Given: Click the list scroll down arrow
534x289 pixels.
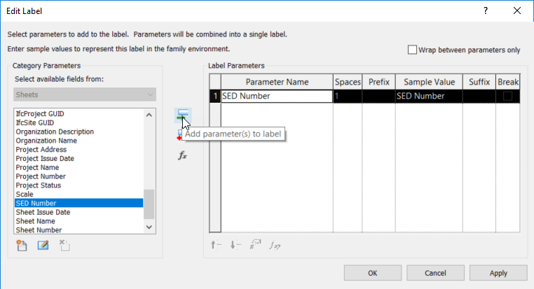Looking at the screenshot, I should pyautogui.click(x=149, y=227).
